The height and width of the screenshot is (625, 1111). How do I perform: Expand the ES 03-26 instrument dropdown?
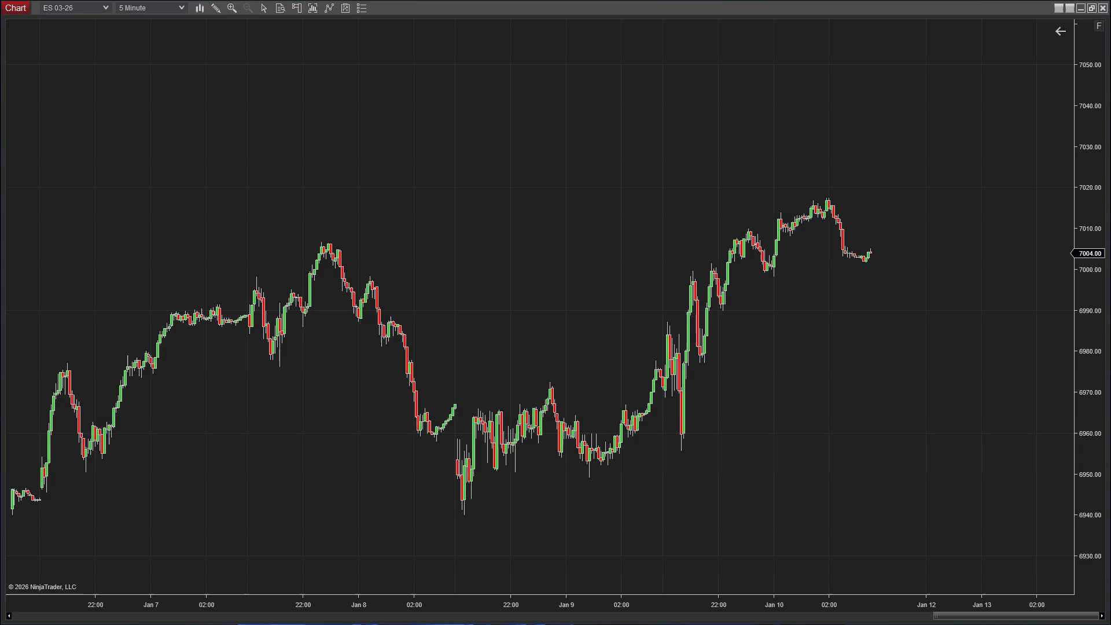click(105, 8)
